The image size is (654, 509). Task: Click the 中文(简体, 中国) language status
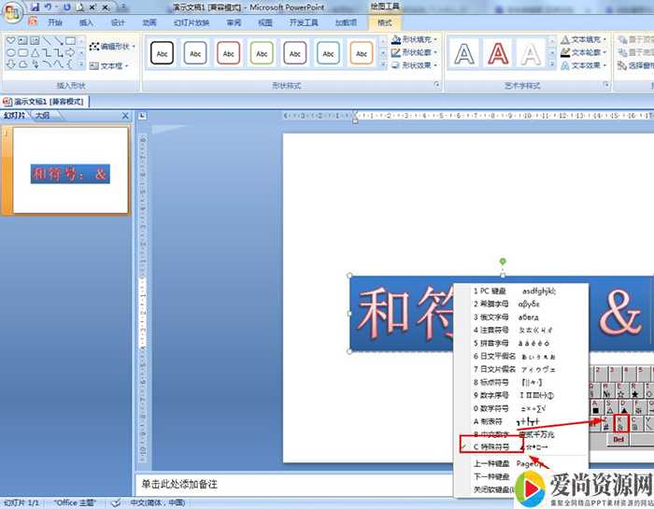[158, 502]
